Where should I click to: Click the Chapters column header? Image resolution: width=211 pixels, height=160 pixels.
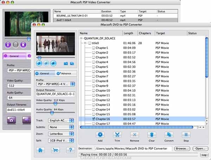(146, 33)
